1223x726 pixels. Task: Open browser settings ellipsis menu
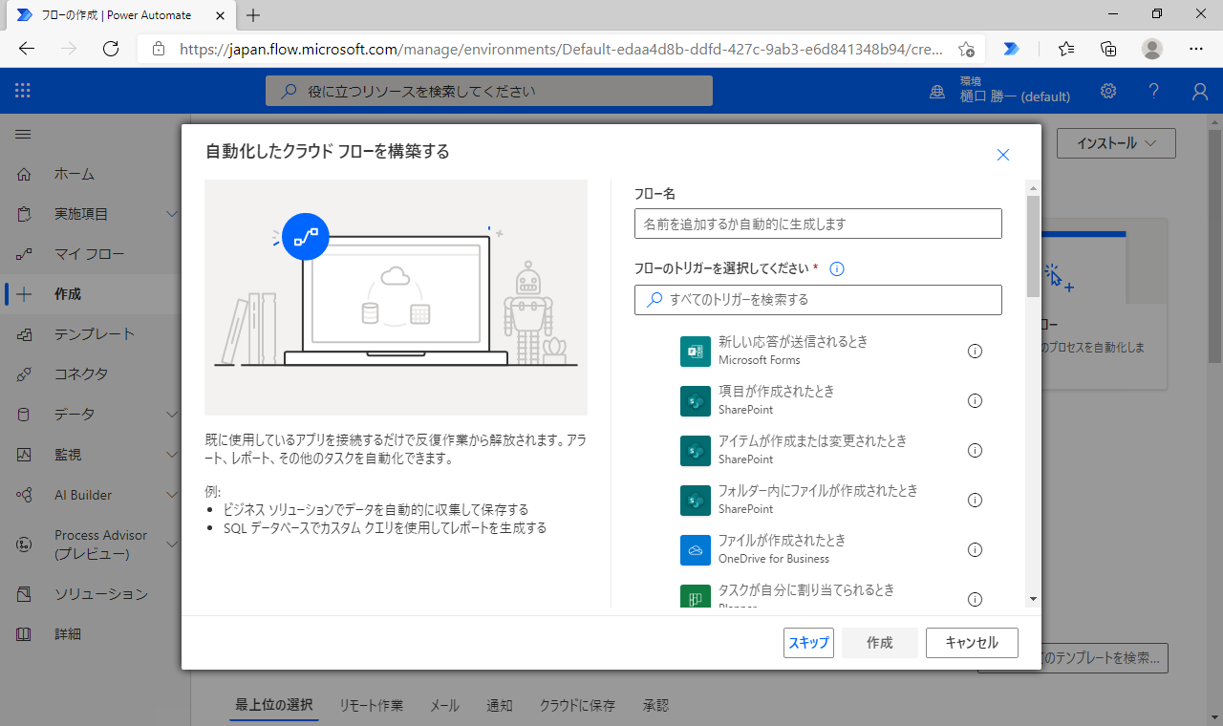(1196, 49)
